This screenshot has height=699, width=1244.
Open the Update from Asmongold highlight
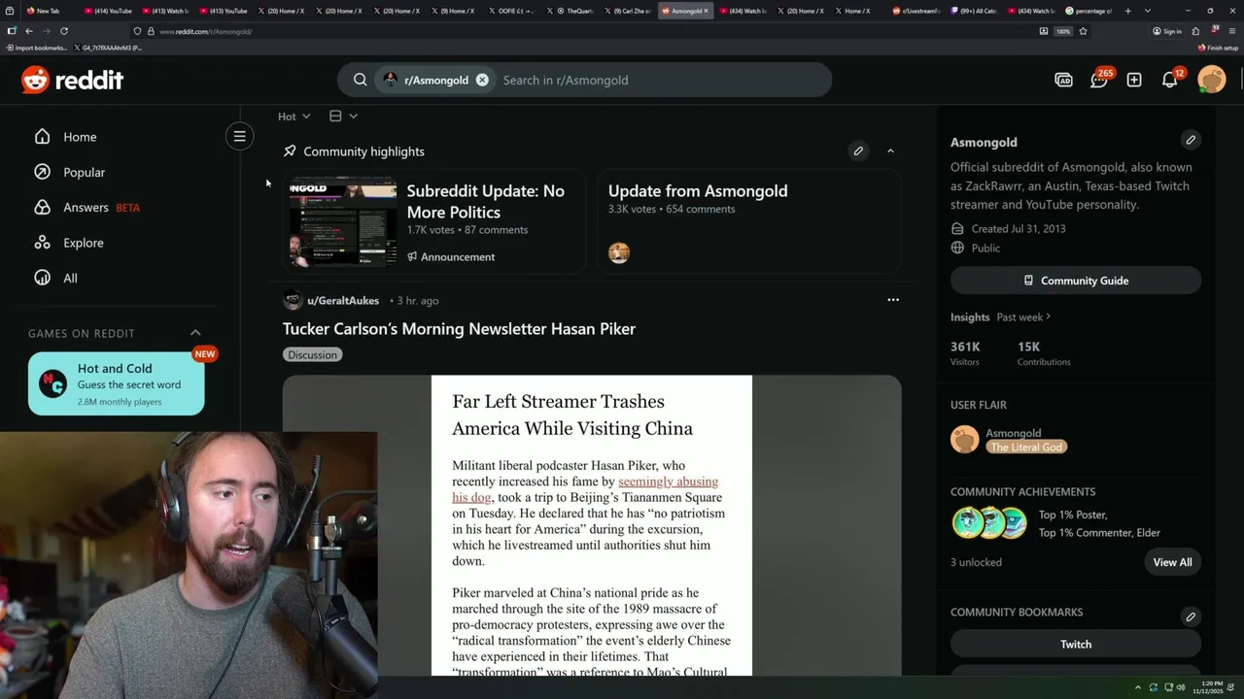[749, 221]
